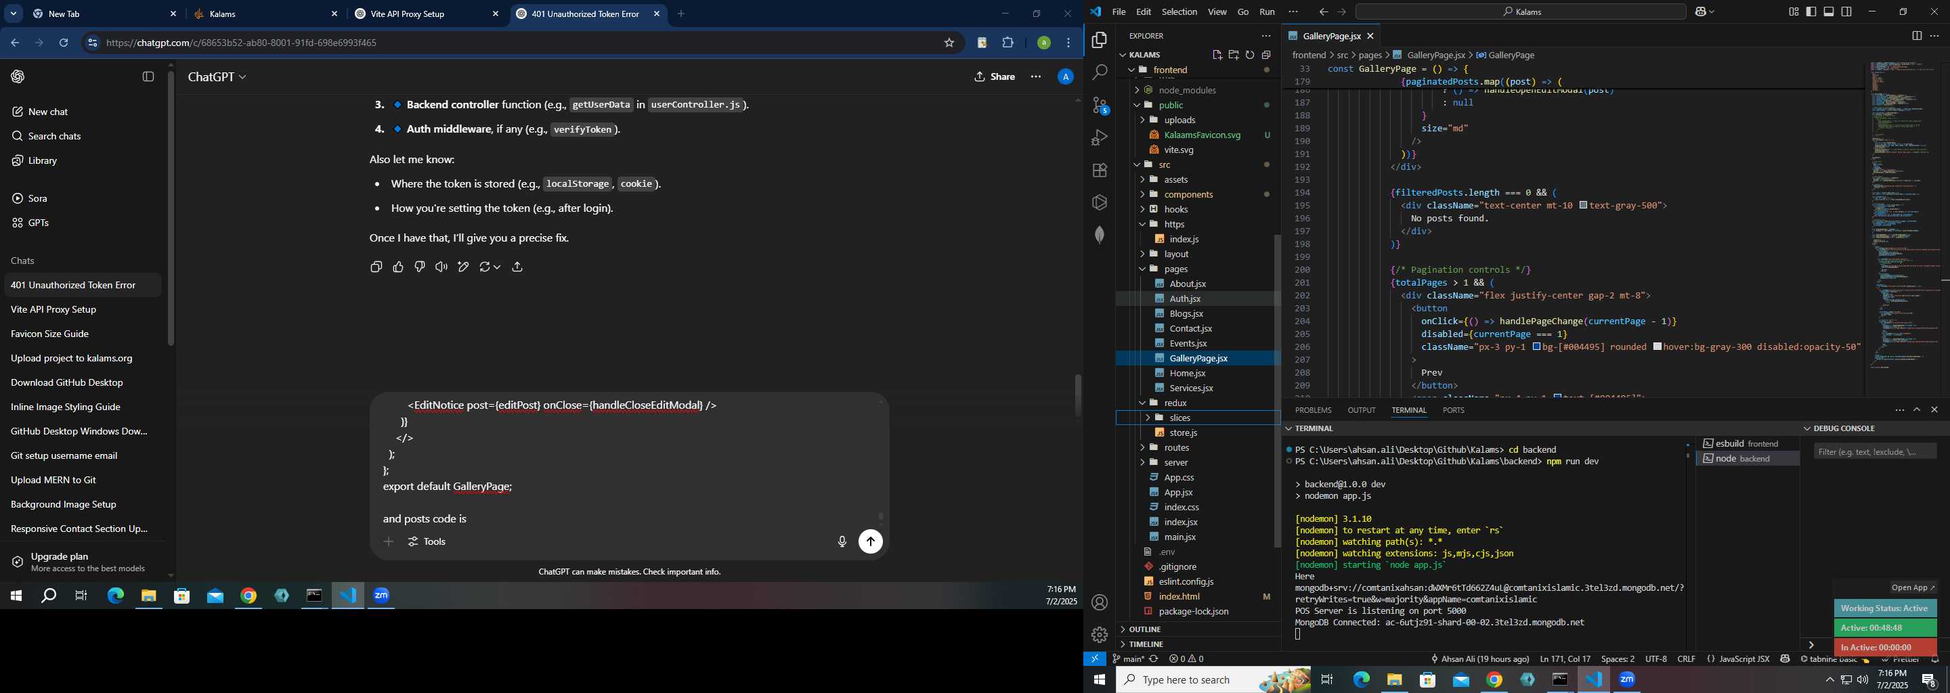Switch to Vite API Proxy Setup browser tab

click(x=427, y=14)
